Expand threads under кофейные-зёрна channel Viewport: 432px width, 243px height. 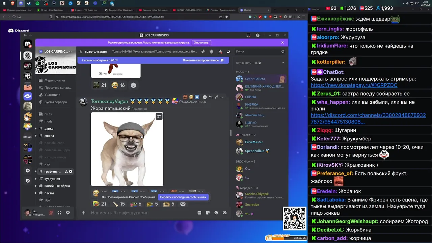pyautogui.click(x=36, y=186)
